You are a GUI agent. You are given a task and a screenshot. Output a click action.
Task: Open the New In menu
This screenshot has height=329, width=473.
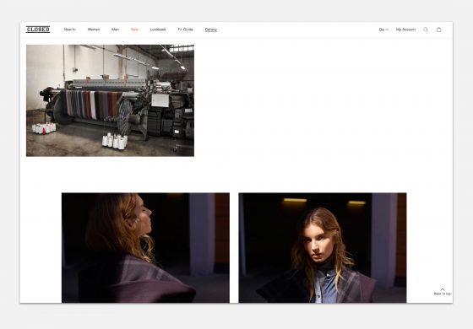pos(69,30)
